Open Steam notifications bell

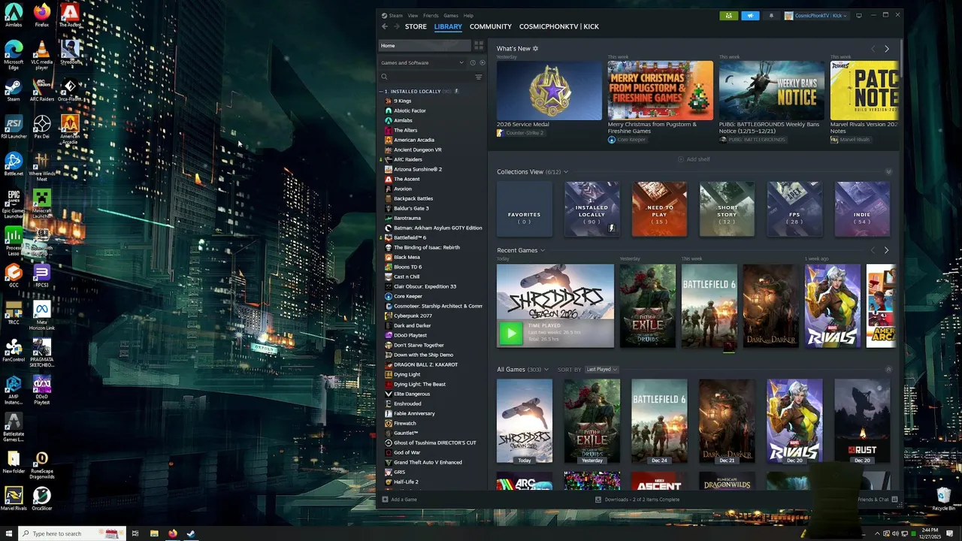tap(771, 16)
